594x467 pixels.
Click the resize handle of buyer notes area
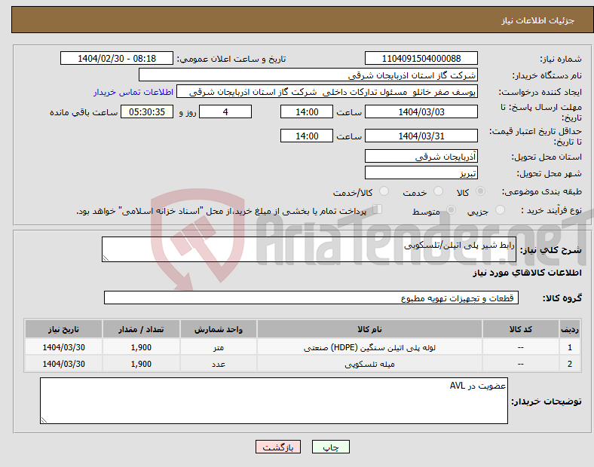point(44,420)
